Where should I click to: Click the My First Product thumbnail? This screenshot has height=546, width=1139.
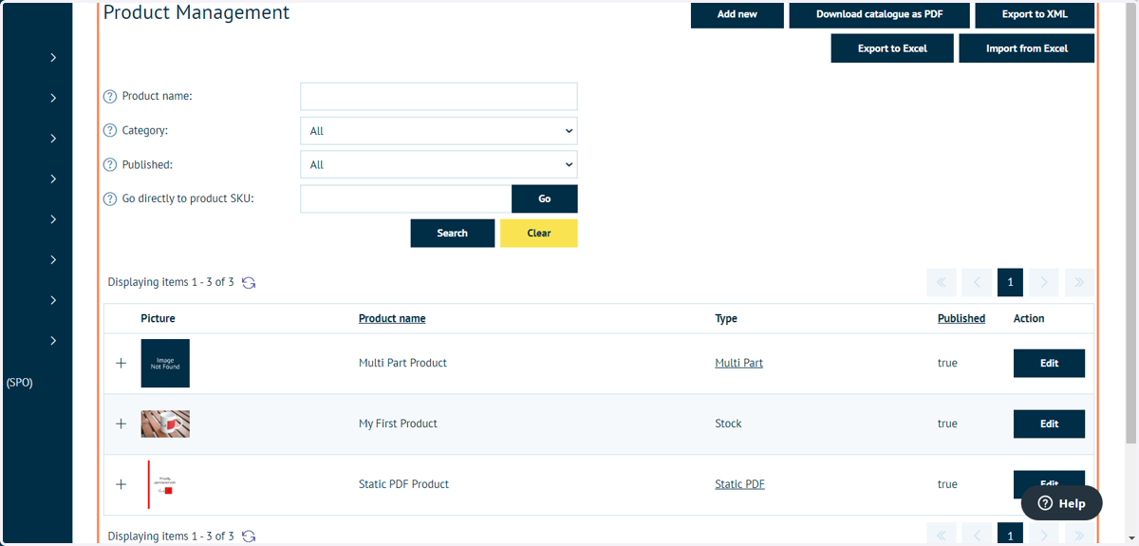(x=165, y=424)
